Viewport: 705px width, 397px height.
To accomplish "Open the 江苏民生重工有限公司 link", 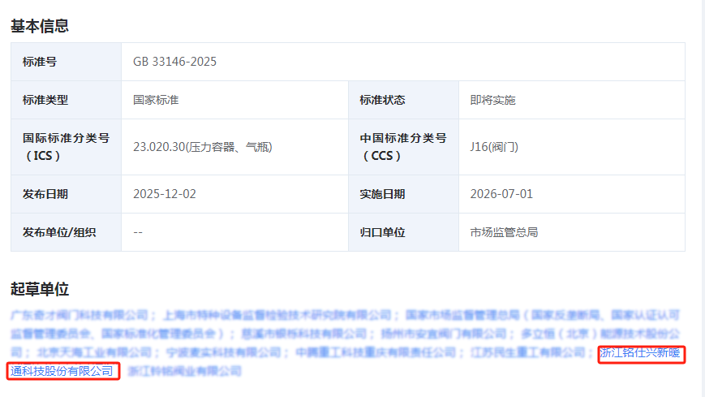I will pyautogui.click(x=528, y=352).
